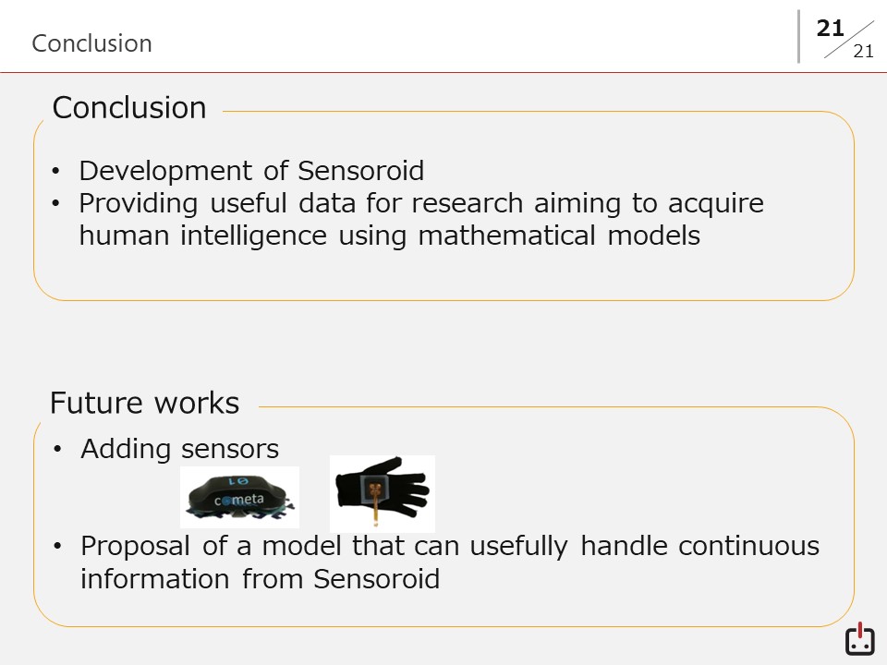Click the bullet dot before Development of Sensoroid
Viewport: 887px width, 665px height.
(x=56, y=172)
